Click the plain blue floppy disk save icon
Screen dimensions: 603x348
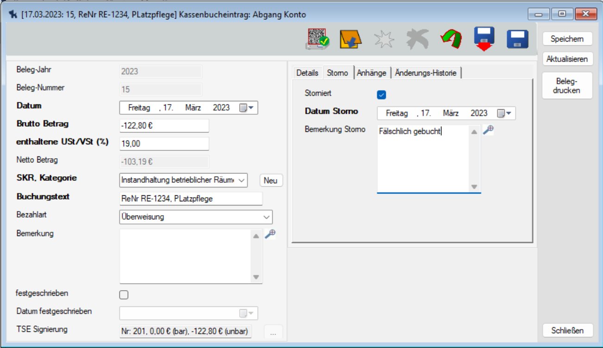click(x=517, y=40)
